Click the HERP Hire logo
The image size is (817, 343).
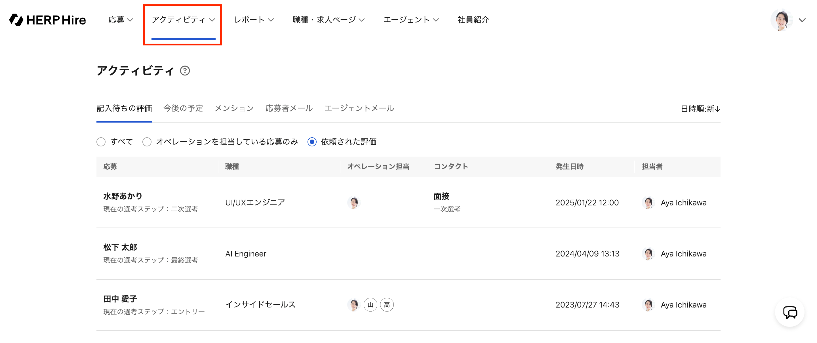pyautogui.click(x=48, y=20)
